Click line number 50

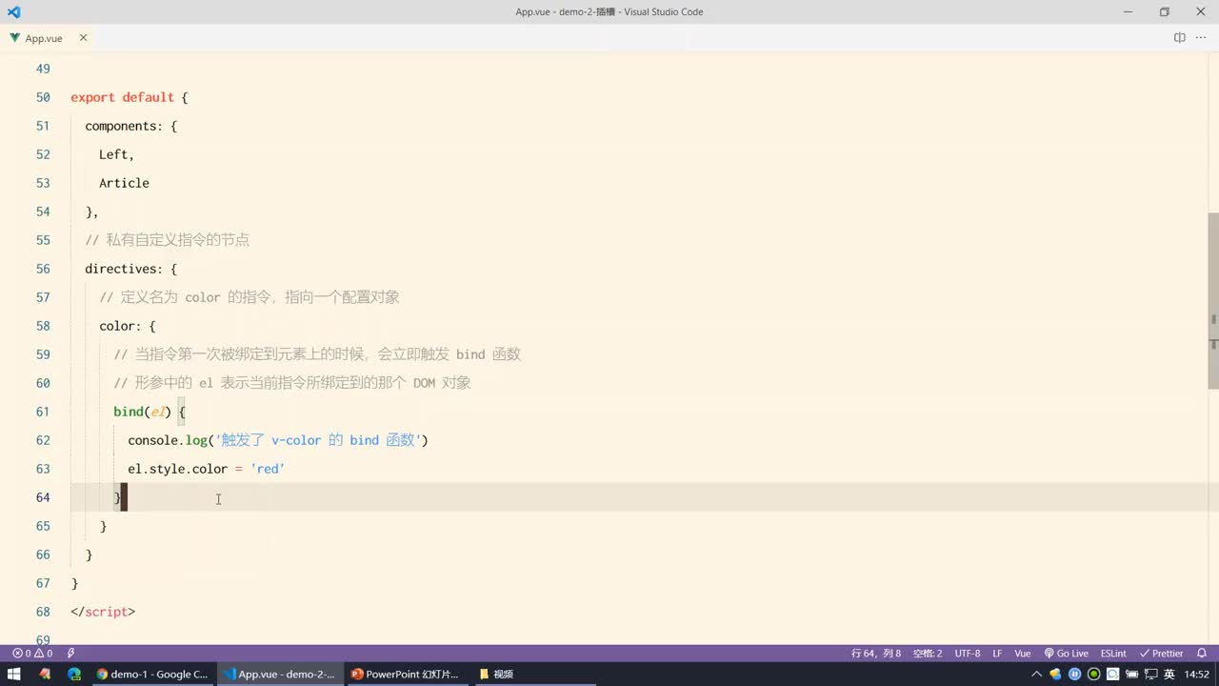(x=43, y=97)
